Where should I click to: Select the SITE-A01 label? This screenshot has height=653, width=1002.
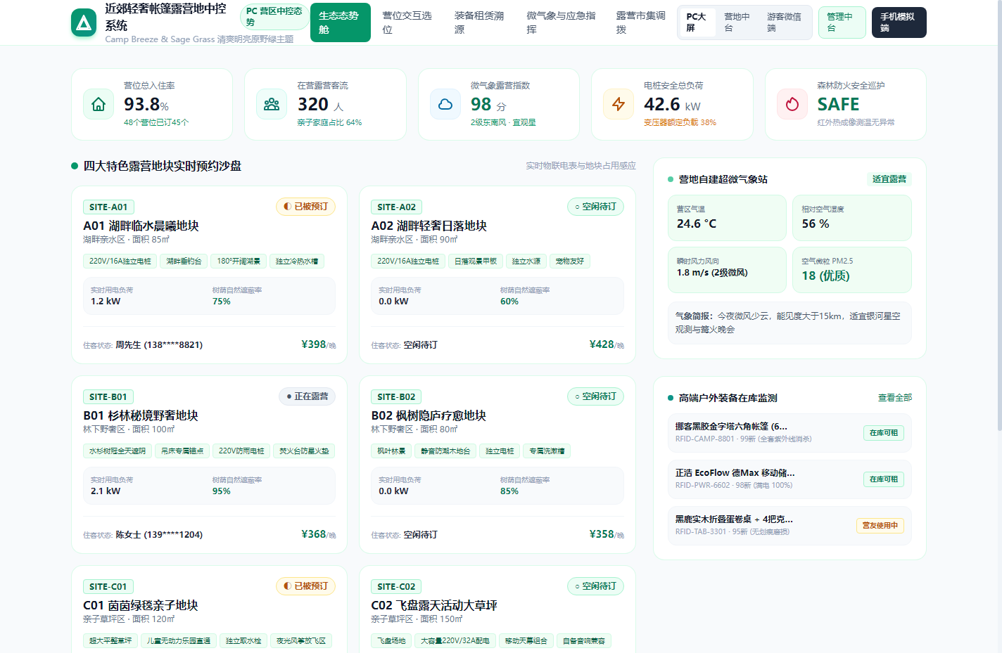click(108, 207)
